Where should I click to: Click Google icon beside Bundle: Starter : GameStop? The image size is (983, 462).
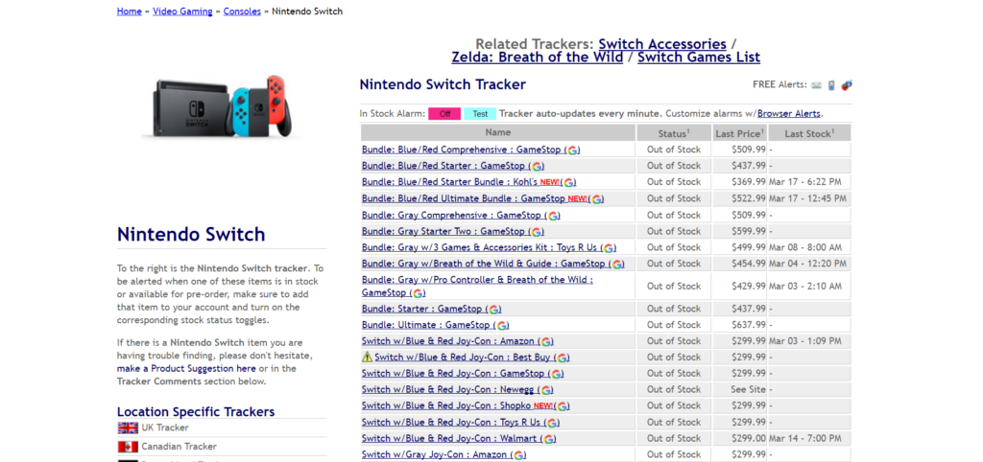[494, 310]
